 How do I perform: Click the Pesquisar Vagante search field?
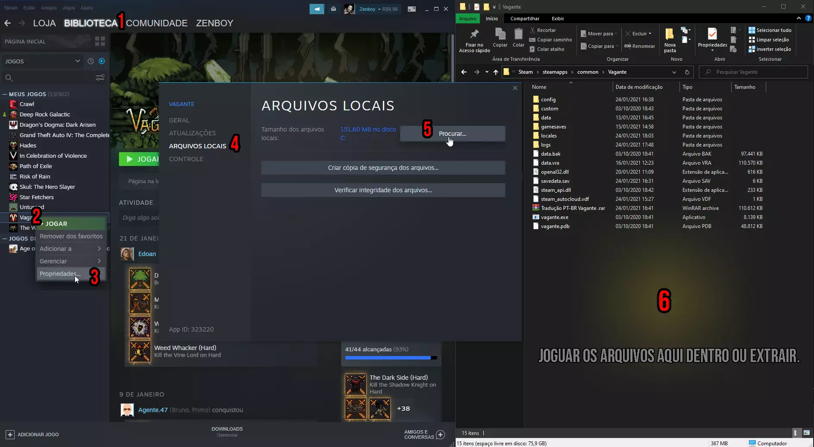pos(753,72)
